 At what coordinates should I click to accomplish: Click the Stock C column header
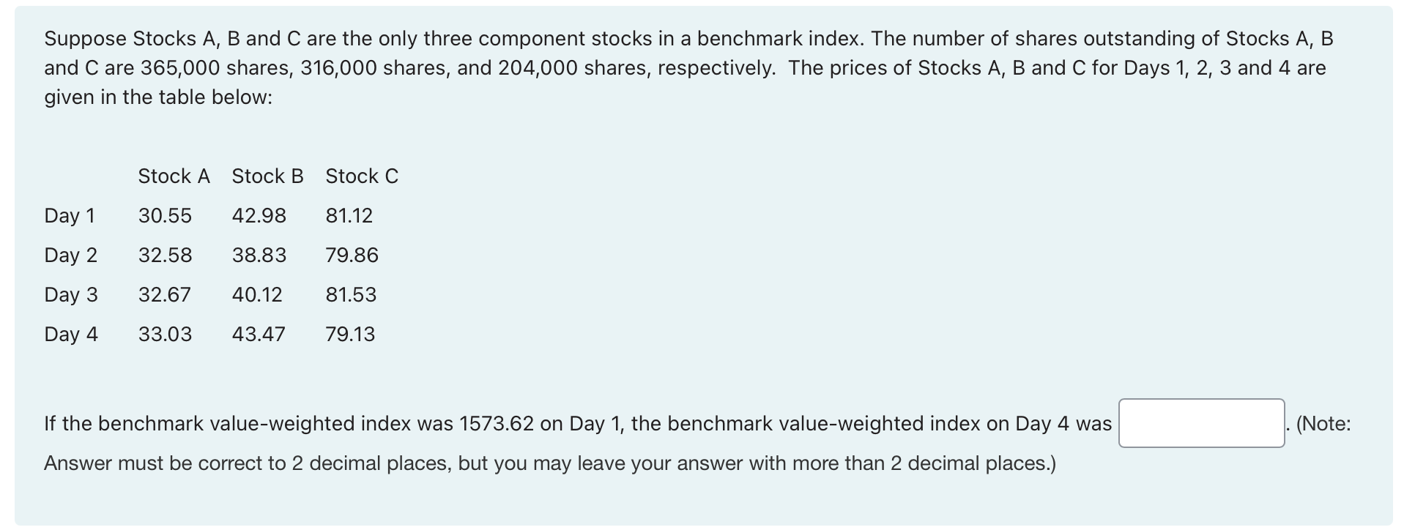tap(361, 176)
